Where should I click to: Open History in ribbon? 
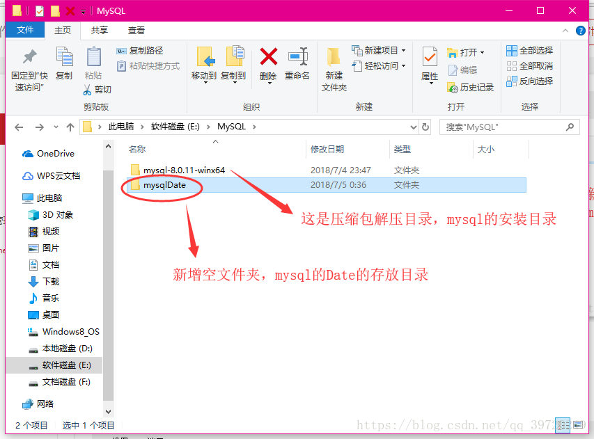tap(471, 88)
